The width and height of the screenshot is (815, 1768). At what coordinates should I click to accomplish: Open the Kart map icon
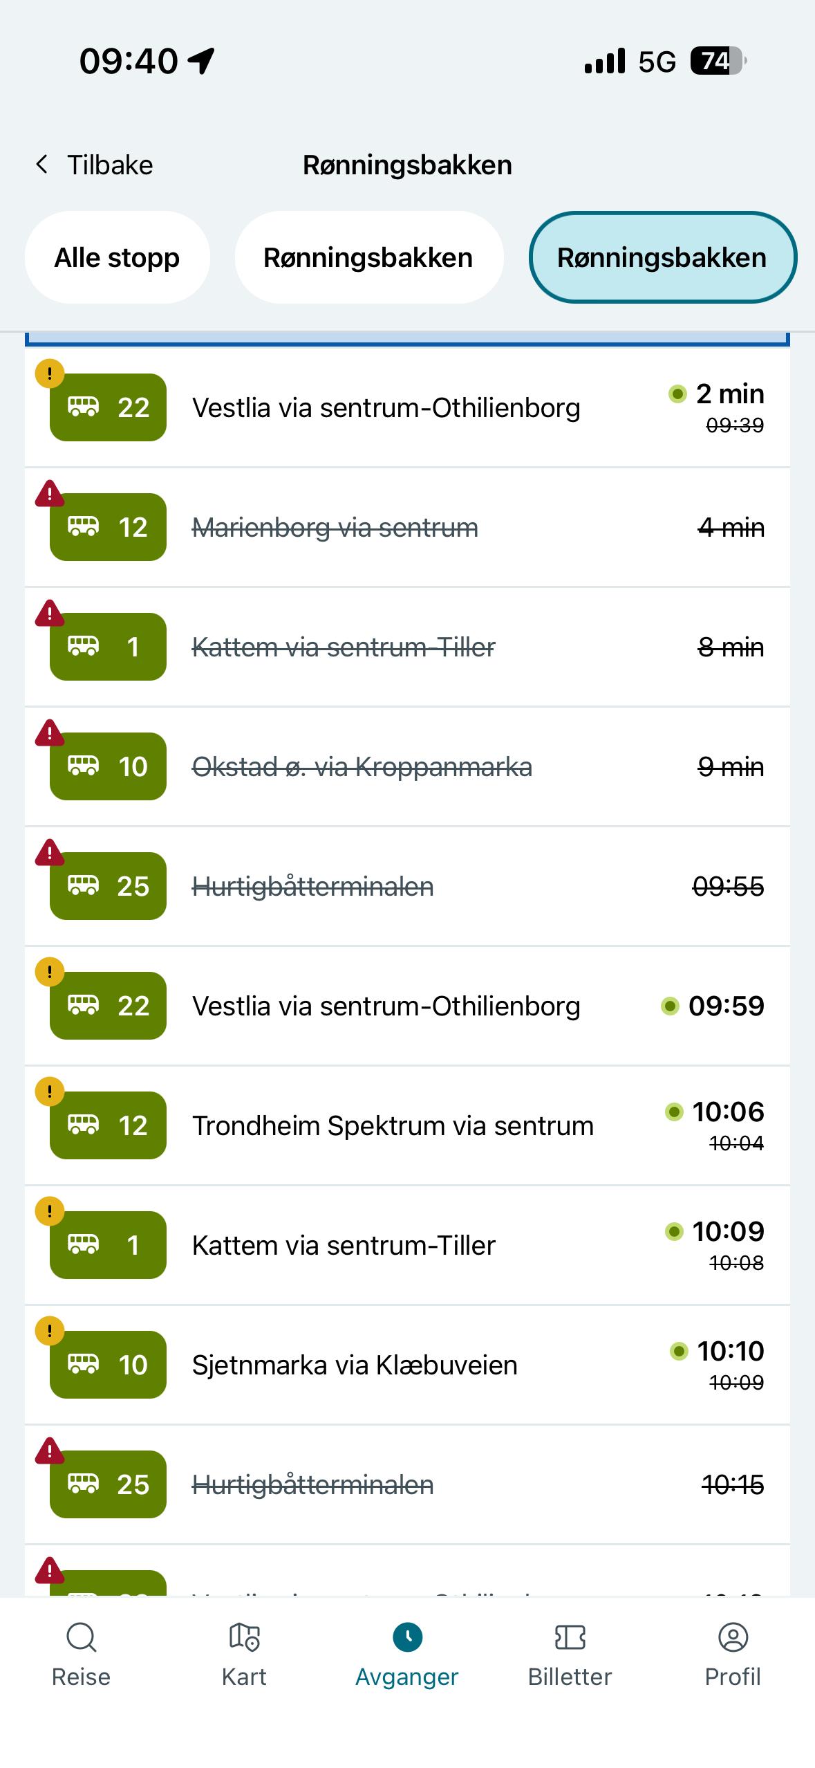[244, 1637]
